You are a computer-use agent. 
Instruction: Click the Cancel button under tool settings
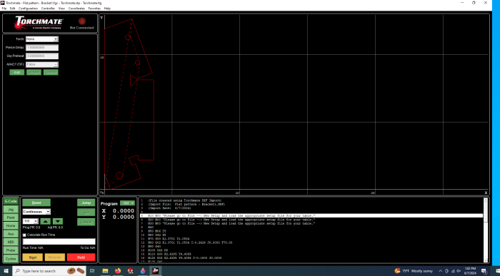point(51,72)
